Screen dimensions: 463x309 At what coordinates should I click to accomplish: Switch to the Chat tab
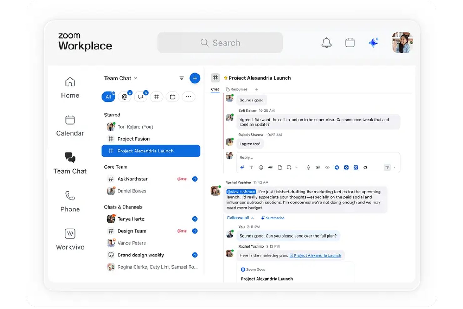(x=215, y=89)
